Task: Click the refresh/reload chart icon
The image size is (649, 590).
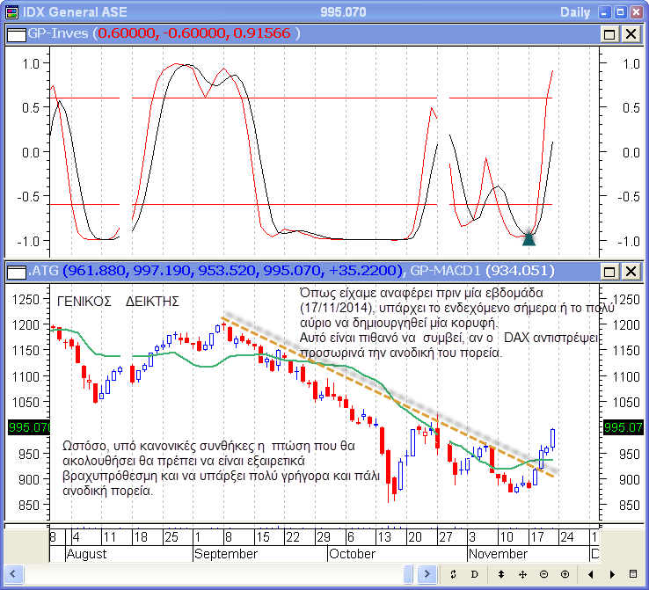Action: (x=452, y=574)
